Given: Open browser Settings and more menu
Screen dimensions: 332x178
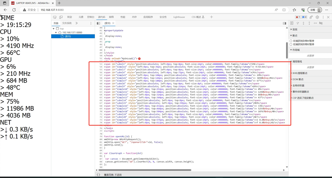Looking at the screenshot, I should tap(327, 10).
